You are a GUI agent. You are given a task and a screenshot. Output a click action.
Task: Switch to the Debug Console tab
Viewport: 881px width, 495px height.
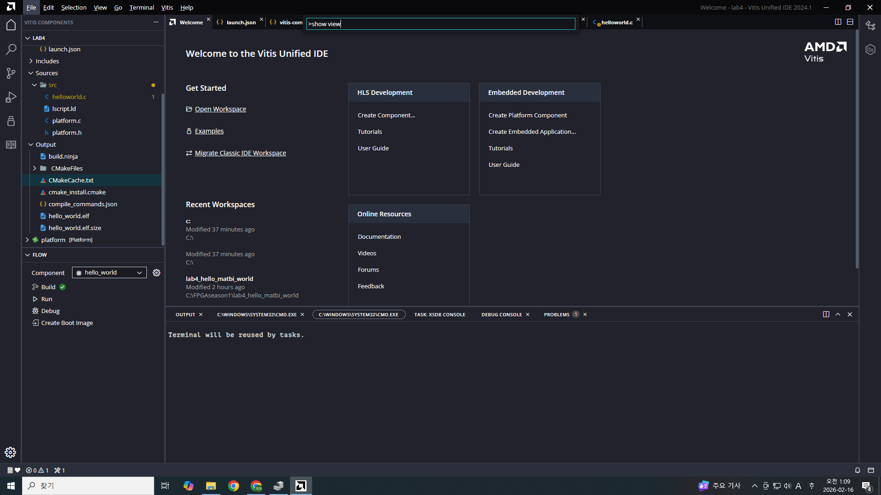[502, 314]
